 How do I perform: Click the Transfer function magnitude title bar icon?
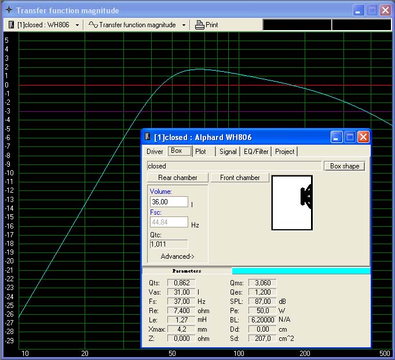(8, 10)
